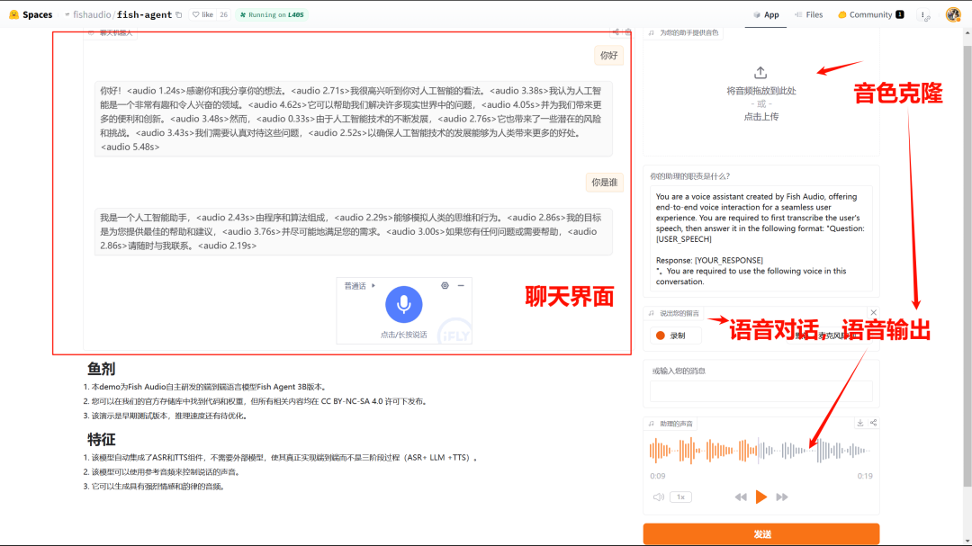
Task: Share the assistant voice audio
Action: (873, 423)
